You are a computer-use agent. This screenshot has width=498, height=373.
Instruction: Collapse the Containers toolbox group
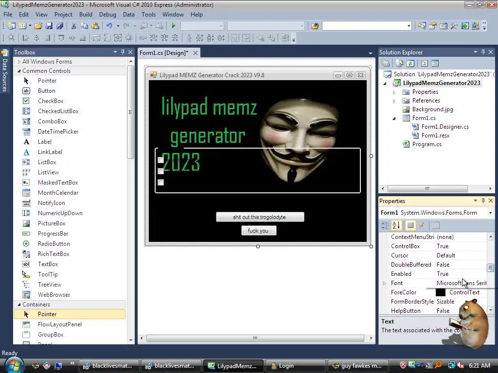(19, 305)
